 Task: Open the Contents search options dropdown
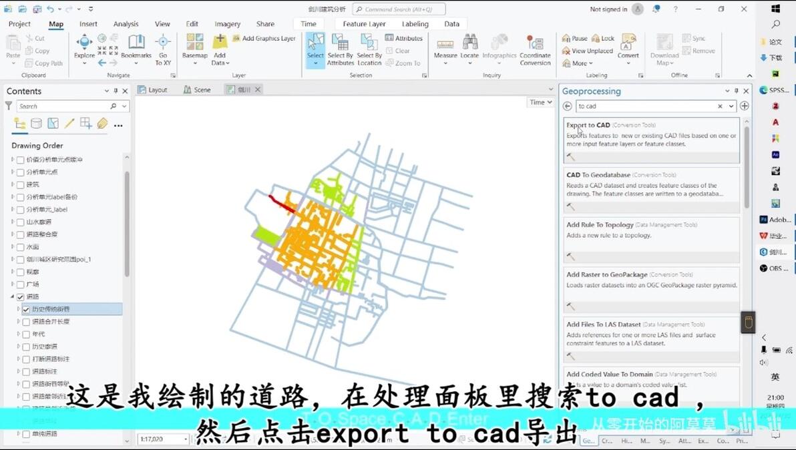[x=124, y=107]
